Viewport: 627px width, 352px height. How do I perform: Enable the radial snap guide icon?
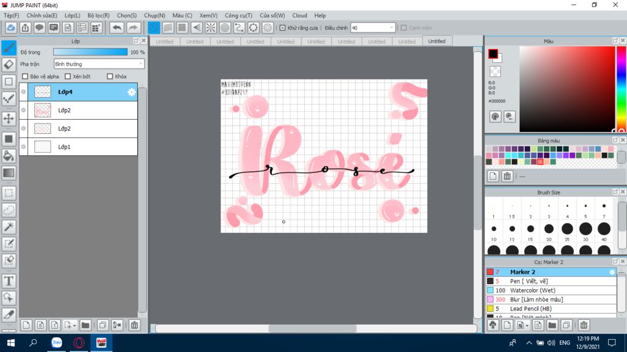point(210,28)
